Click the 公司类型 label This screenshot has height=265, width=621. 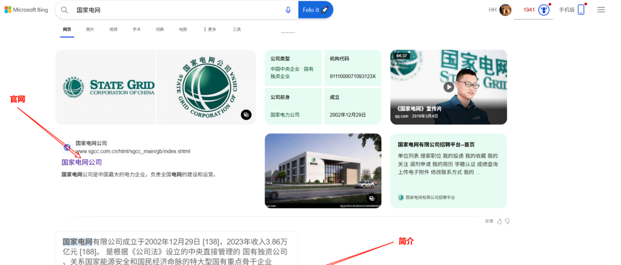[x=280, y=59]
